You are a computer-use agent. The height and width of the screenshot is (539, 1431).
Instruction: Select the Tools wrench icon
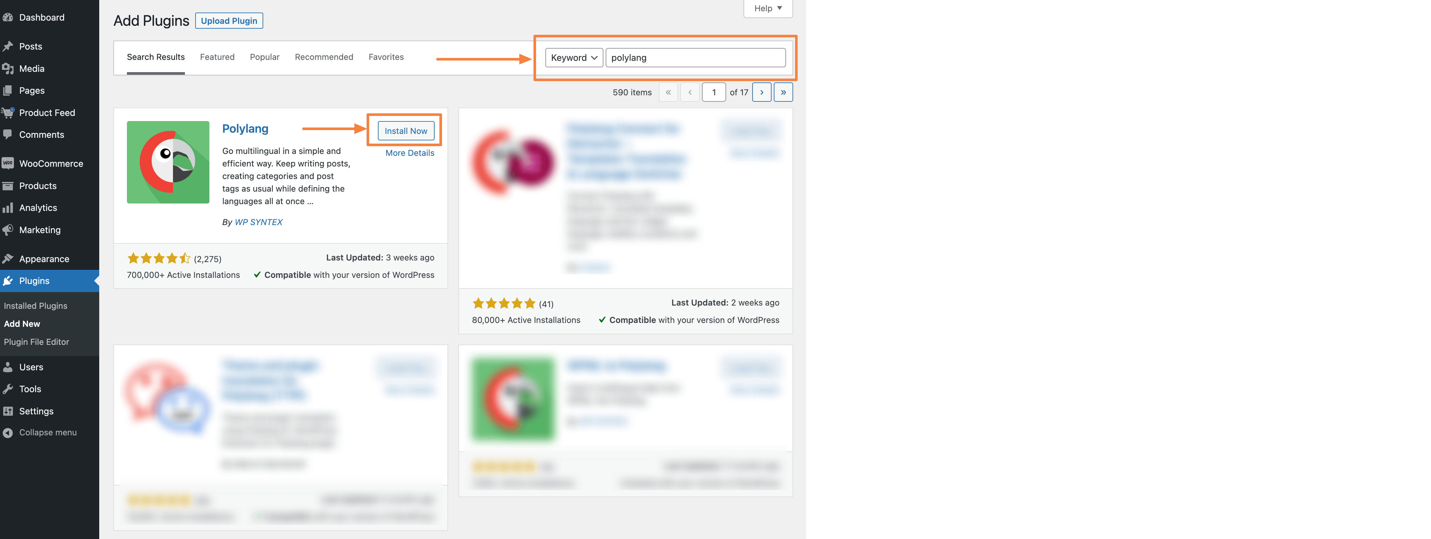point(8,389)
